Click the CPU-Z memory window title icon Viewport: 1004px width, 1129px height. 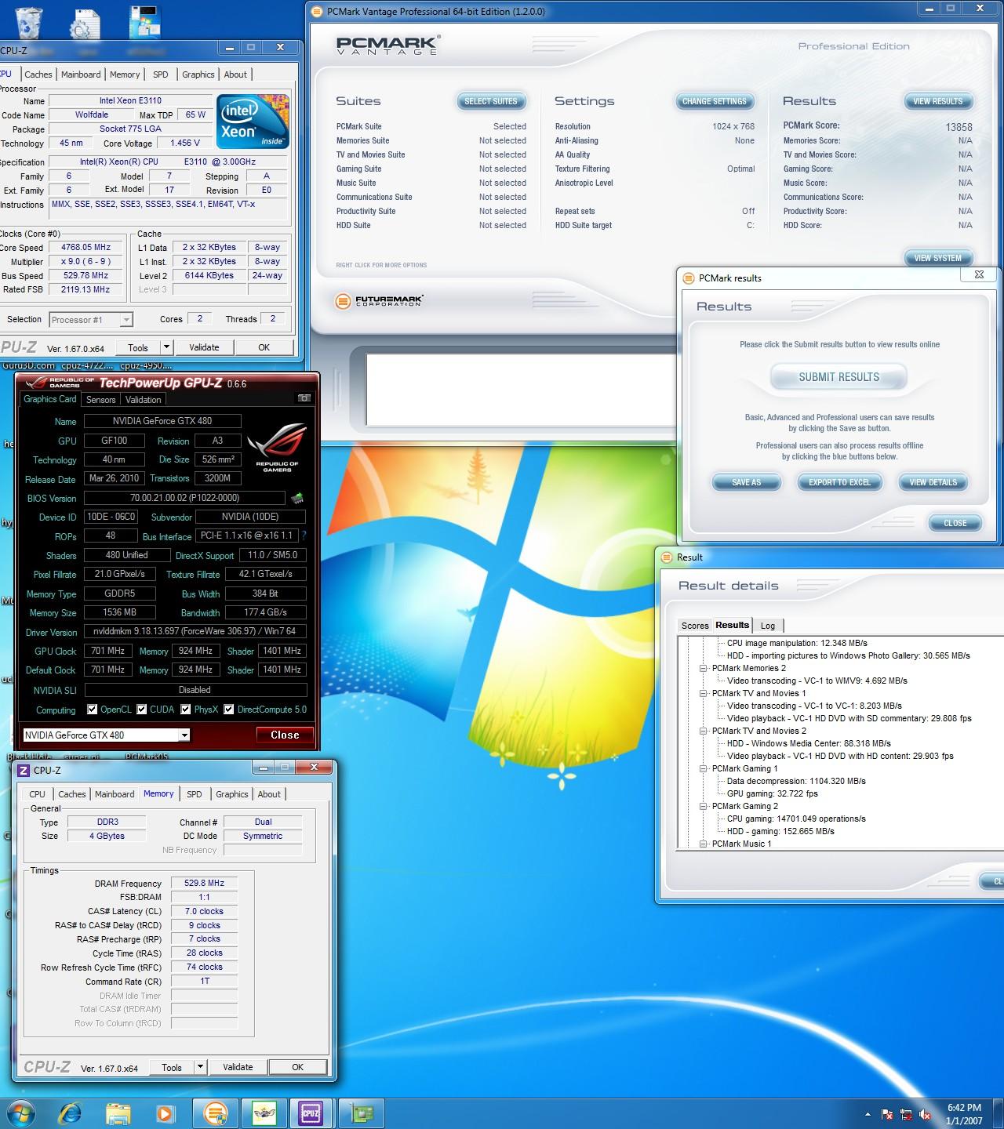click(24, 770)
